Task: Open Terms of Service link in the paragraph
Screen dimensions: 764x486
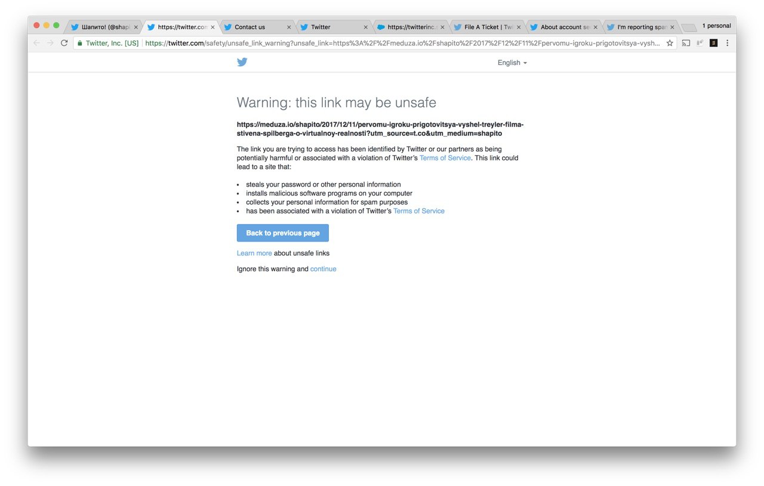Action: (445, 158)
